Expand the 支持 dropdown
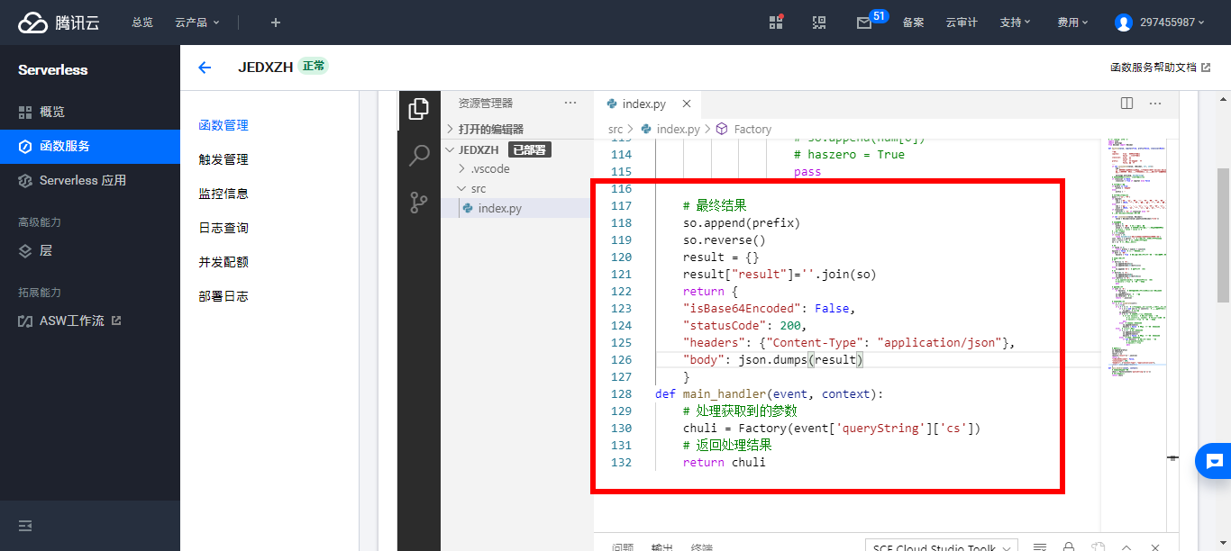Screen dimensions: 1231x551 coord(1016,23)
